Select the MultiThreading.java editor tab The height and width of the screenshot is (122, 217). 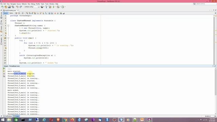pyautogui.click(x=11, y=11)
